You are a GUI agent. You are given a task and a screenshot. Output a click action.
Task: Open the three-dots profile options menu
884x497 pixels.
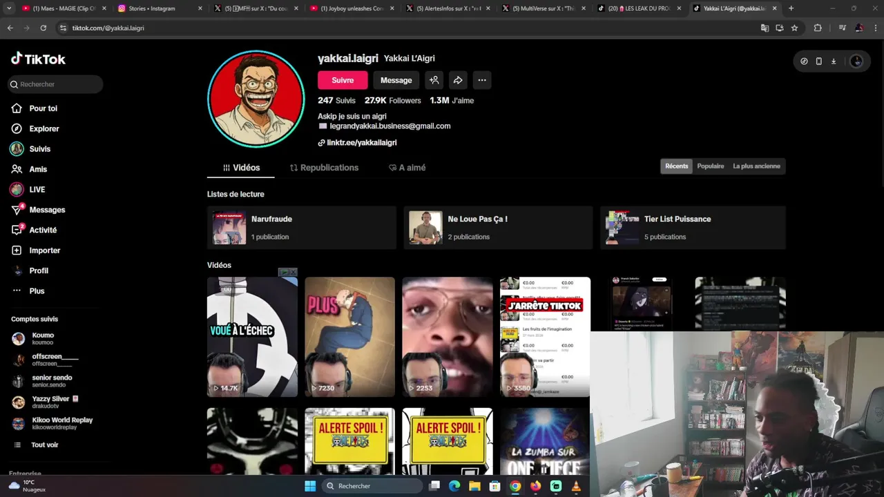click(482, 80)
